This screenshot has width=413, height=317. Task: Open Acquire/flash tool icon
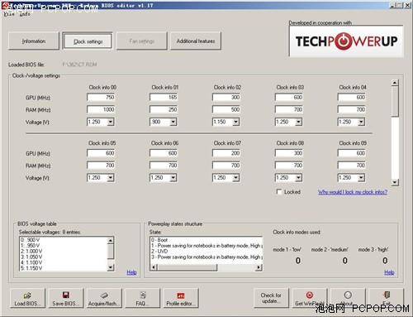point(104,295)
